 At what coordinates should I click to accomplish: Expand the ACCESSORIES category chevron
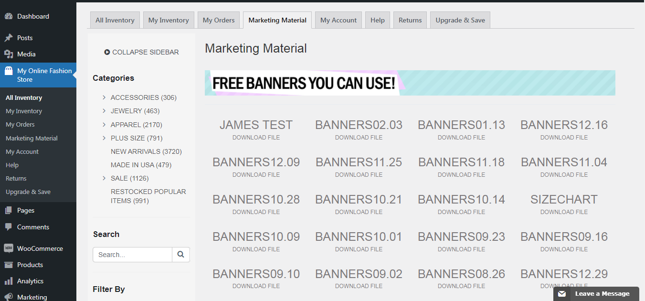pyautogui.click(x=104, y=97)
